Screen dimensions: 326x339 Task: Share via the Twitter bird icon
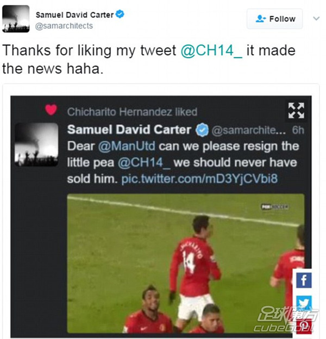(304, 303)
